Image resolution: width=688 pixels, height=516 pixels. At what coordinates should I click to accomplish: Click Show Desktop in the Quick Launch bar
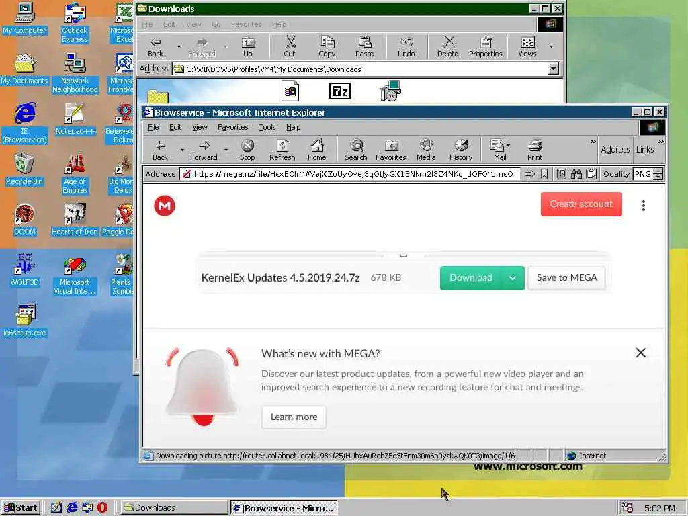coord(56,507)
